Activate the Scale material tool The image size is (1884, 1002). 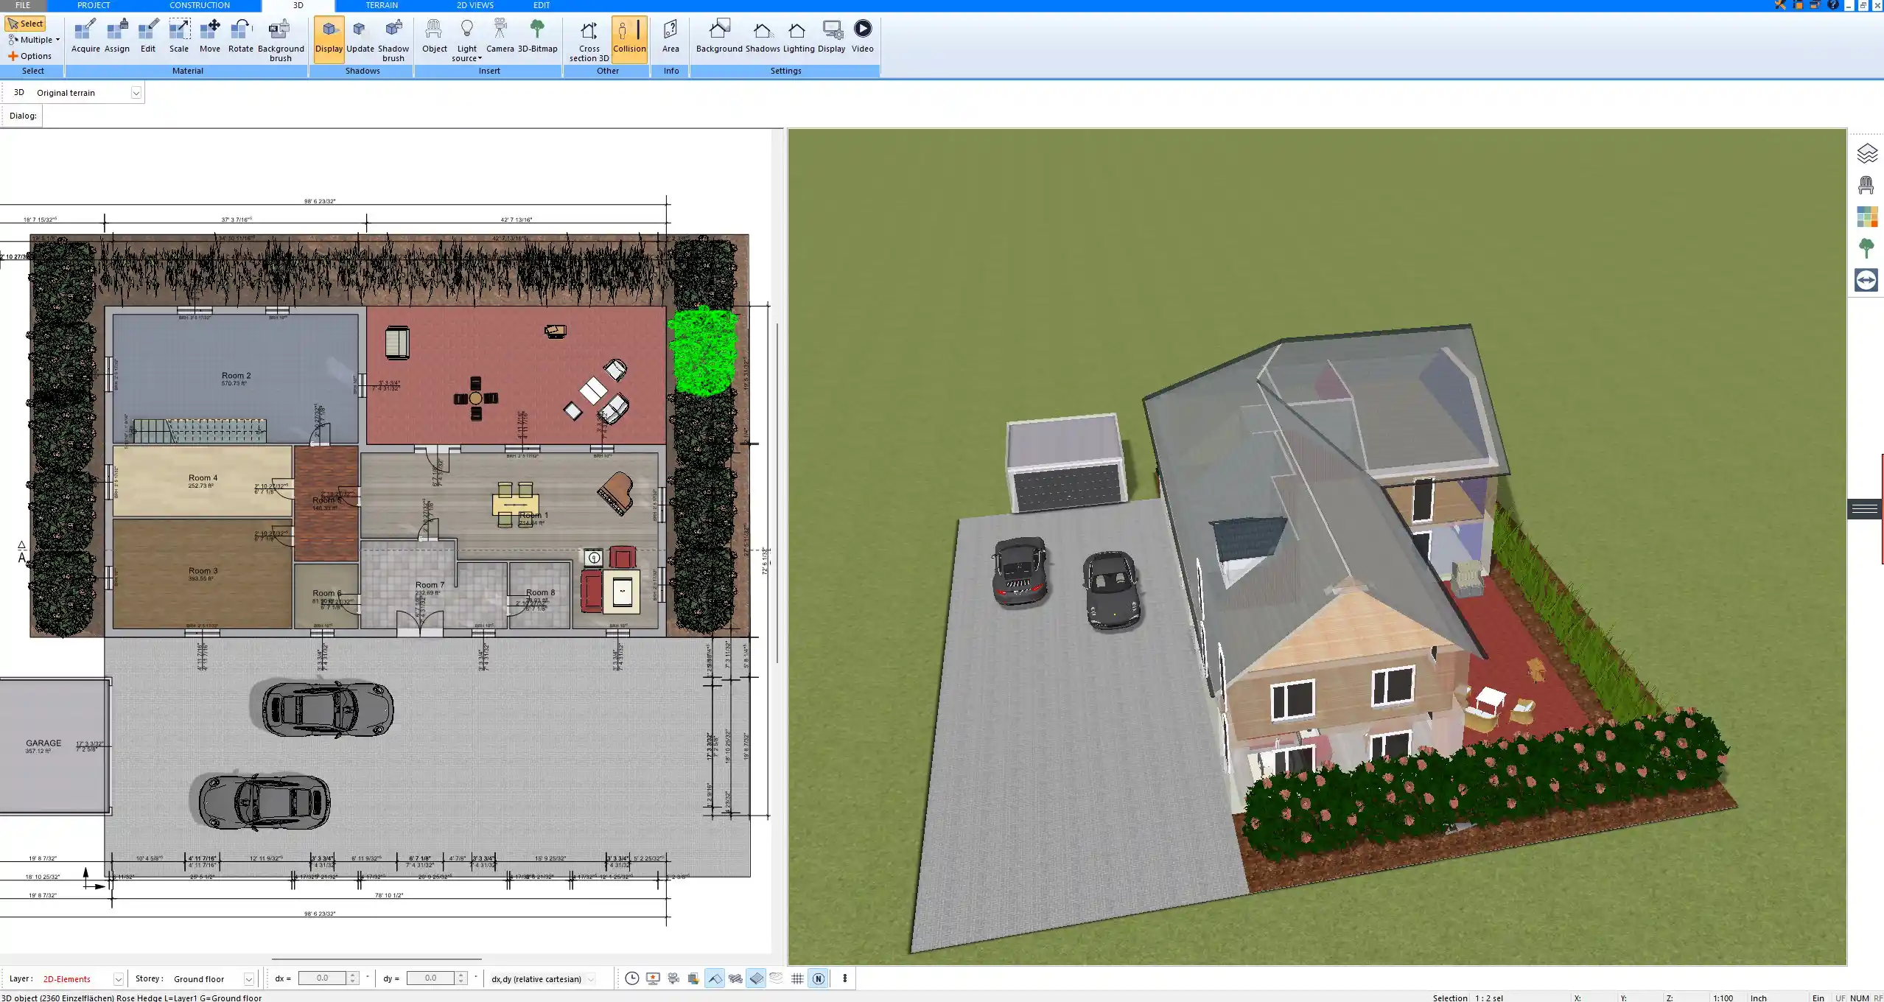(179, 37)
